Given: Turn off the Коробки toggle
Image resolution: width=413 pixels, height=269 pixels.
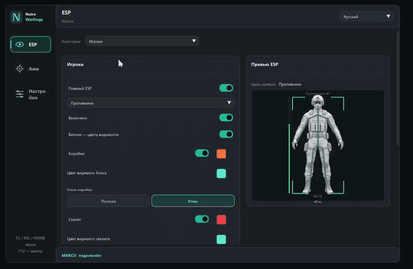Looking at the screenshot, I should coord(202,153).
